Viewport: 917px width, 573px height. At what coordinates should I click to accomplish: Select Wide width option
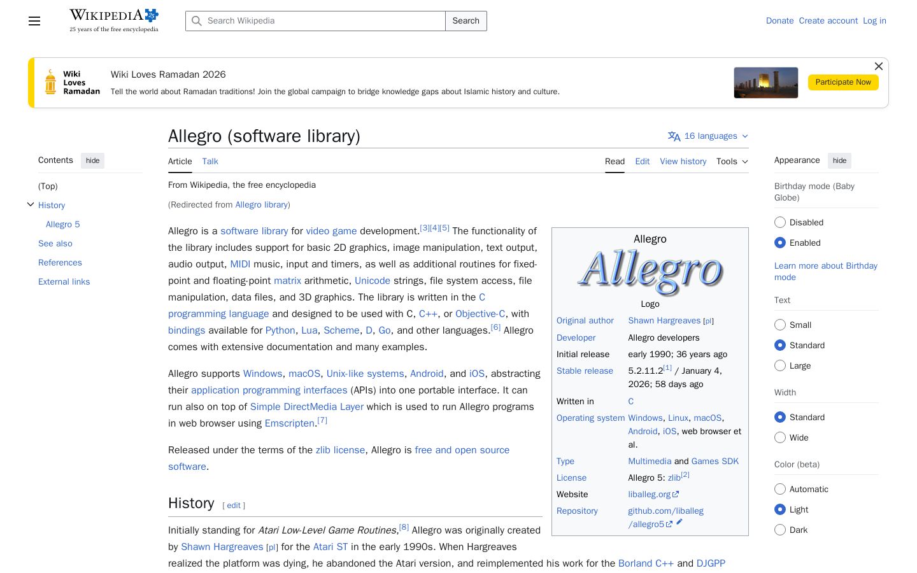(x=780, y=437)
